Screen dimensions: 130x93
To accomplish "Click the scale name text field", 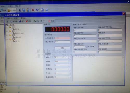I will [62, 42].
